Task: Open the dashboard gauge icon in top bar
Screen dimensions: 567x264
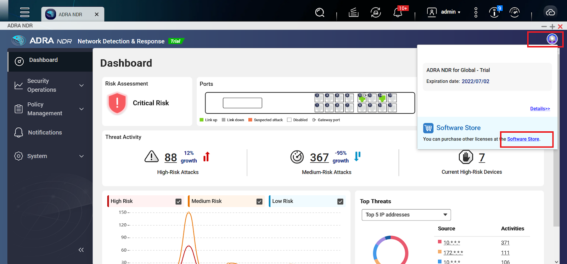Action: click(514, 13)
